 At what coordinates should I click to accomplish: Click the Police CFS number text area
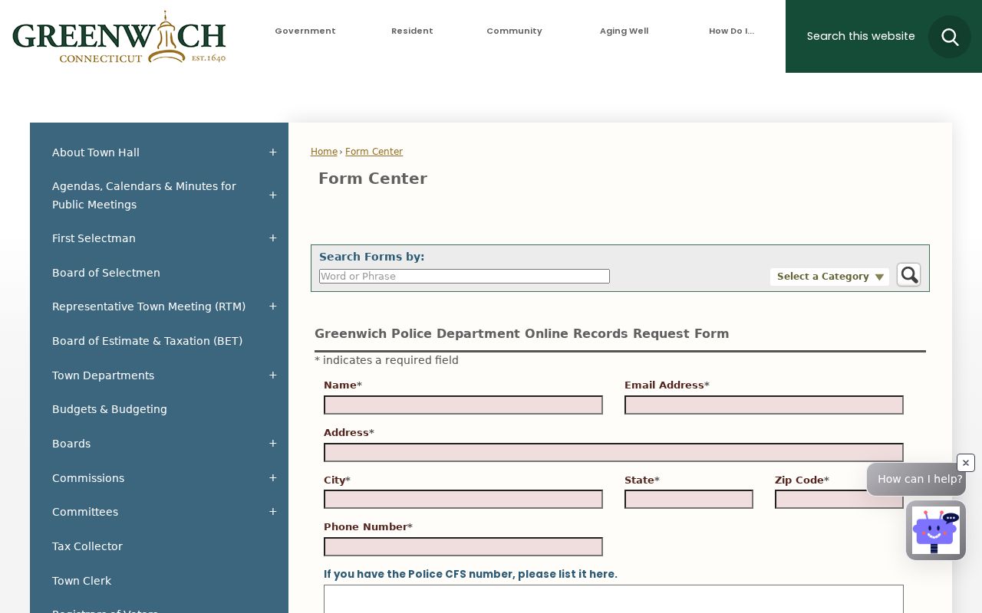point(614,599)
